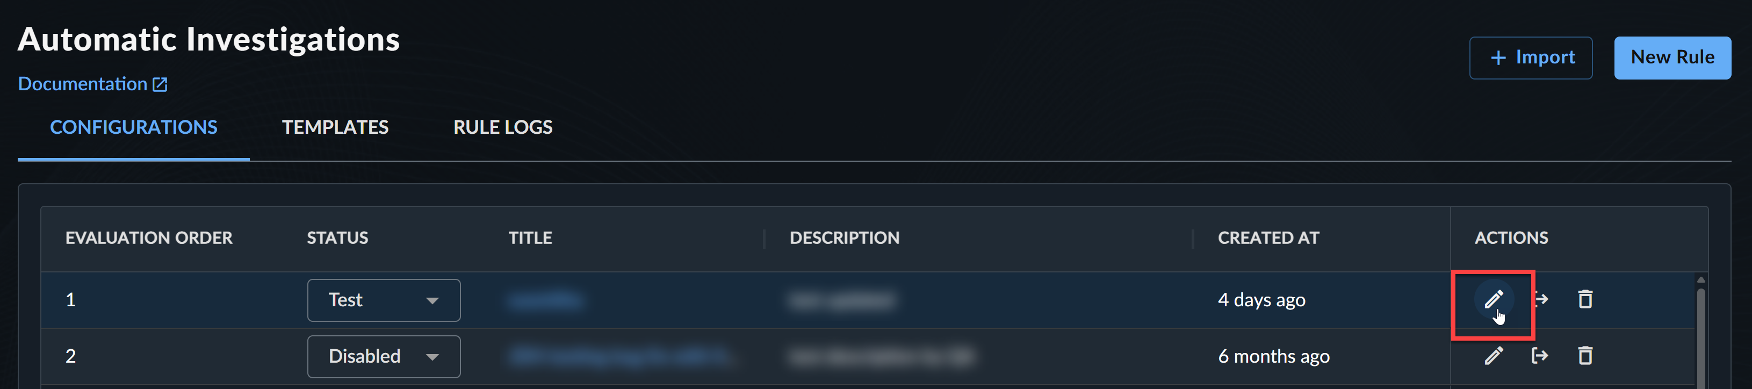Screen dimensions: 1752x389
Task: Delete rule 1 with trash icon
Action: coord(1585,299)
